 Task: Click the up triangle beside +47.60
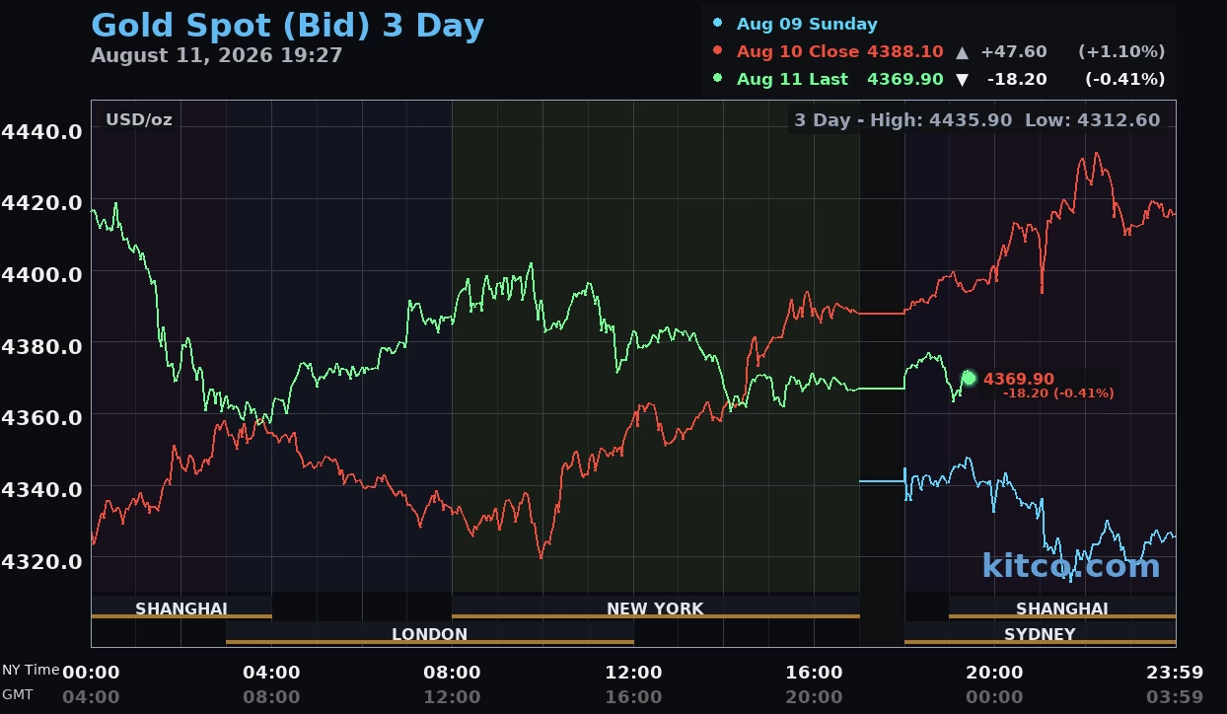click(x=962, y=51)
